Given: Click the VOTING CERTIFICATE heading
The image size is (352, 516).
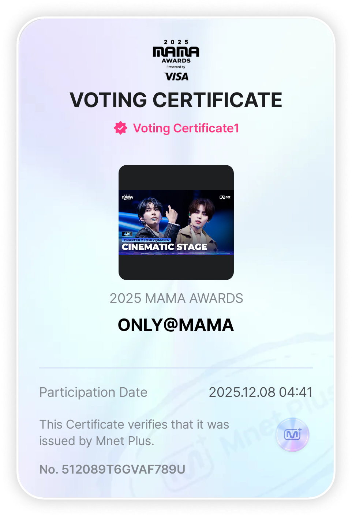Looking at the screenshot, I should 176,100.
